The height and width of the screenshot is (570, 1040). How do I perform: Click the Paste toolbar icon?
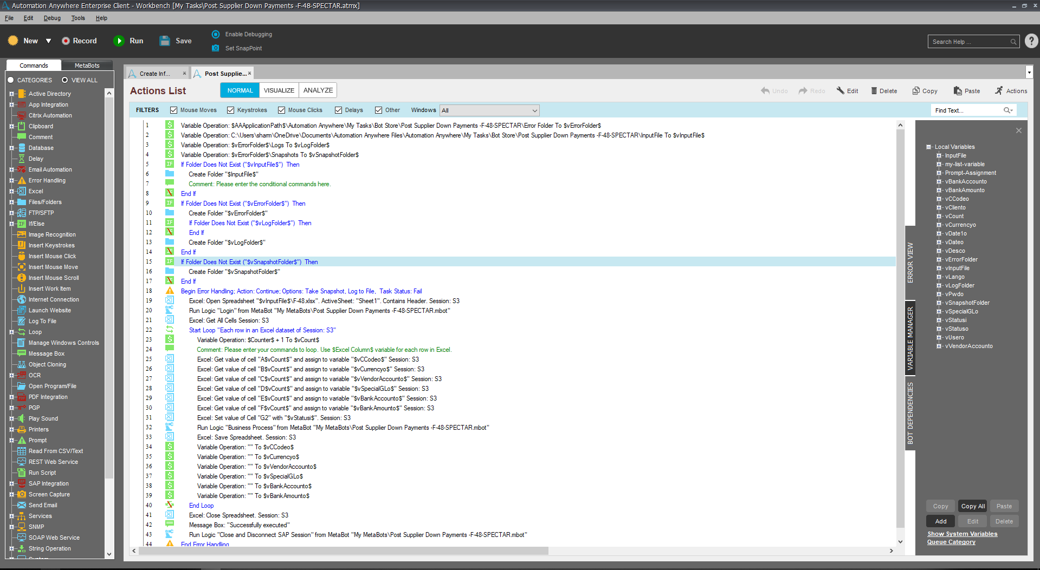[x=958, y=91]
